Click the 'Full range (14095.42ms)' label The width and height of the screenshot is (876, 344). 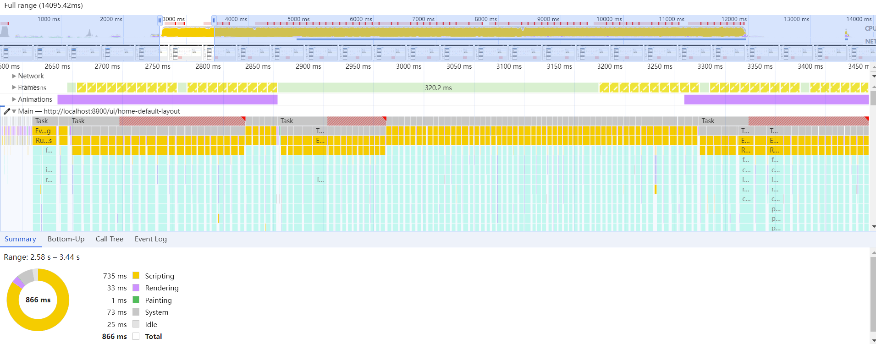[x=44, y=5]
